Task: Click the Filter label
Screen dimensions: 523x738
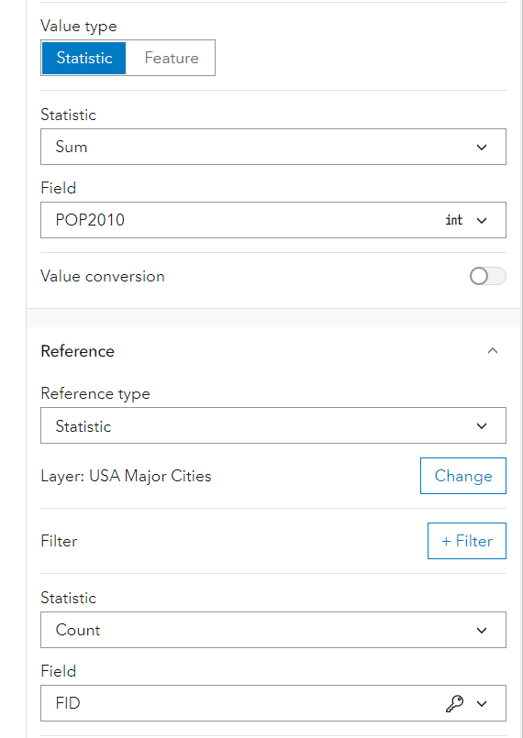Action: [x=59, y=541]
